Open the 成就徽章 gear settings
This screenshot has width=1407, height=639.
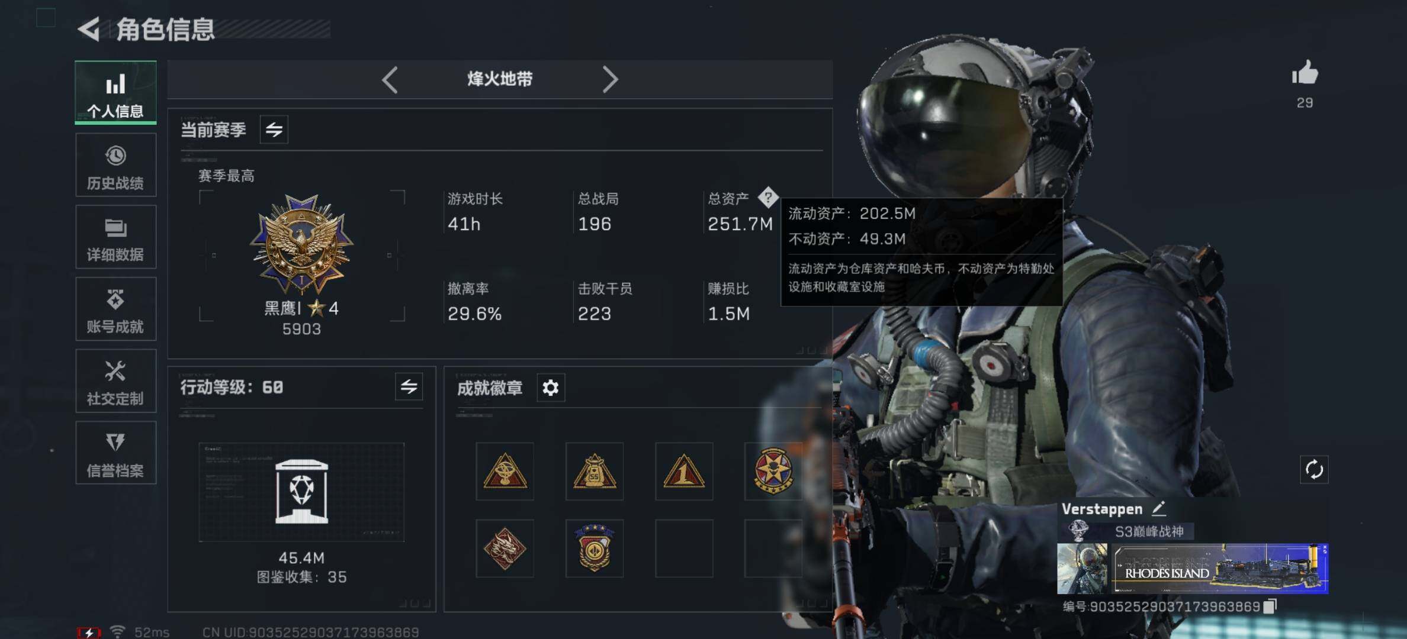pos(551,388)
